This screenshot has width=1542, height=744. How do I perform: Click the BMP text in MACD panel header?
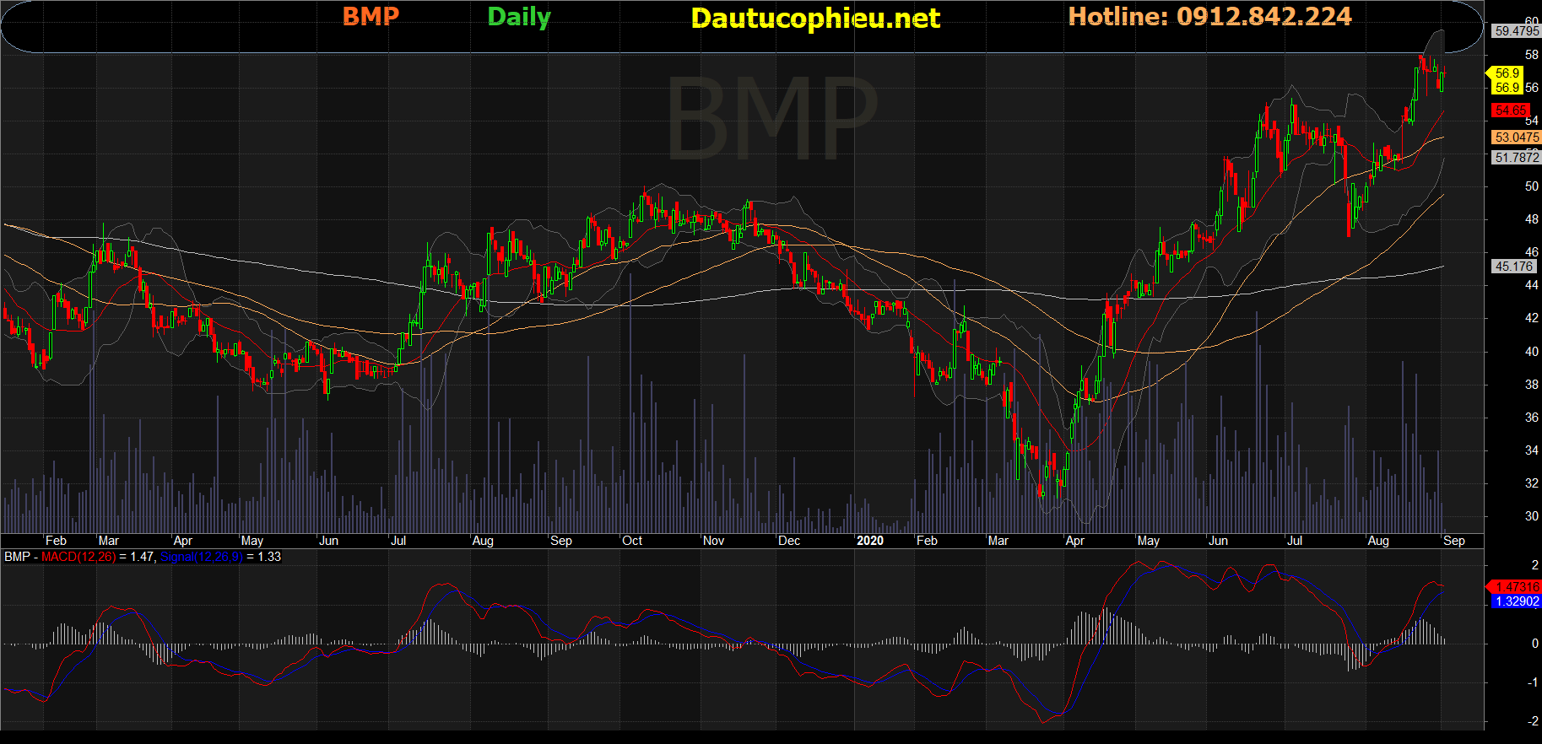[x=17, y=557]
